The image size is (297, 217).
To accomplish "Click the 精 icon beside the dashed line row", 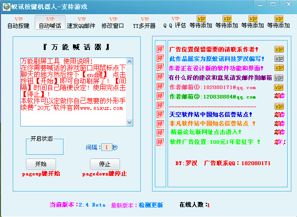I will pyautogui.click(x=160, y=105).
